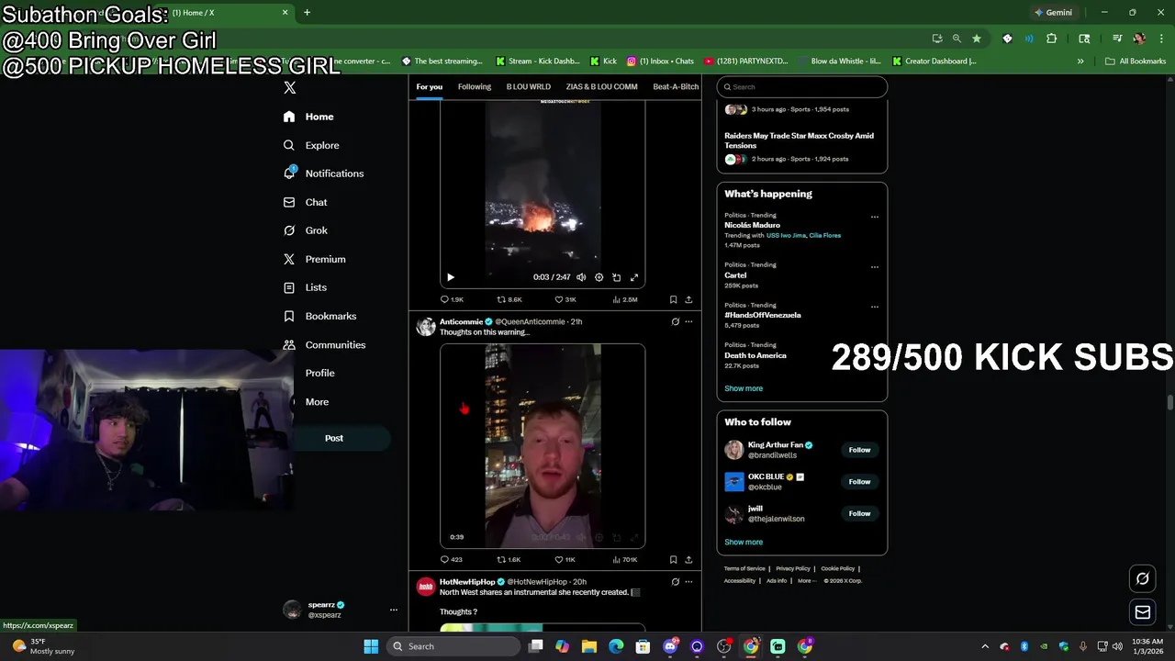Open fire video playback settings gear
Viewport: 1175px width, 661px height.
[599, 277]
